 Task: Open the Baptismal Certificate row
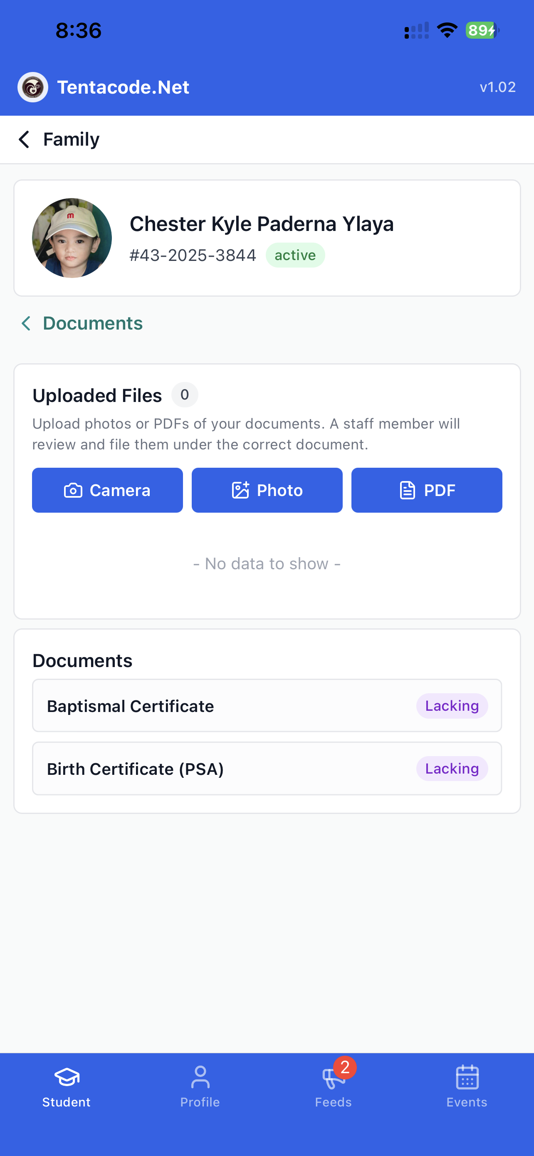click(267, 705)
